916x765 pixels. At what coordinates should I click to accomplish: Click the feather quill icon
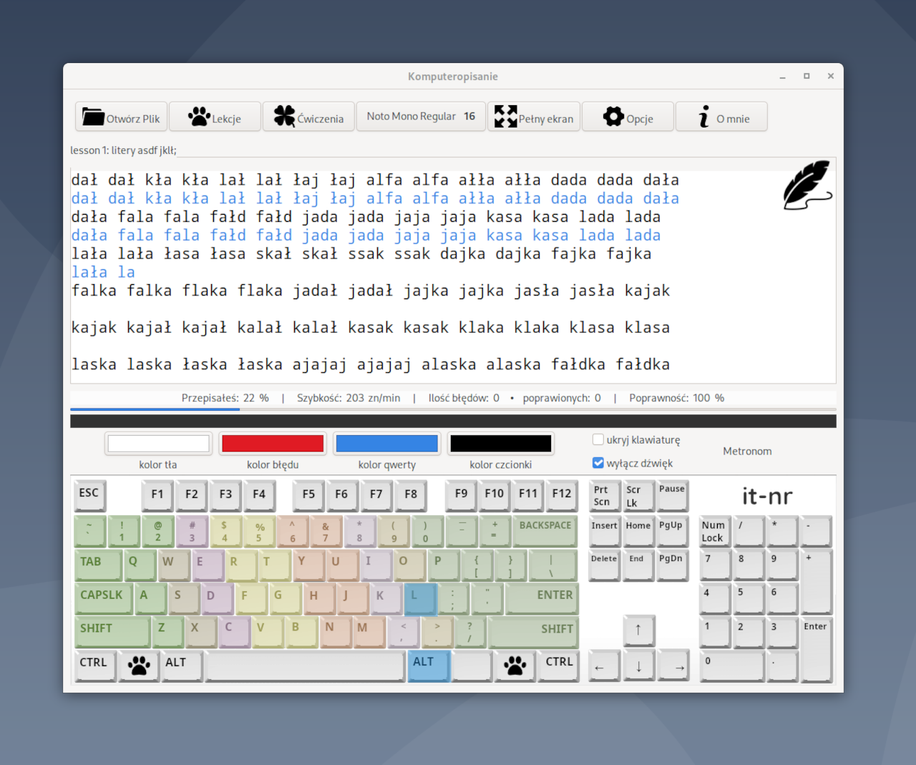pos(807,185)
